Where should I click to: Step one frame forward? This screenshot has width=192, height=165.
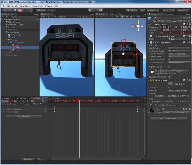[101, 10]
